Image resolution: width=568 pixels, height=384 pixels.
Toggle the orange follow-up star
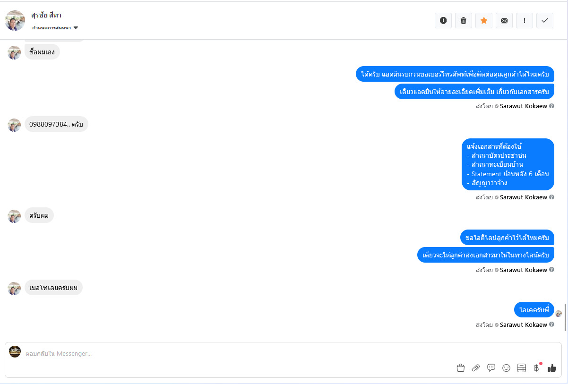point(484,20)
